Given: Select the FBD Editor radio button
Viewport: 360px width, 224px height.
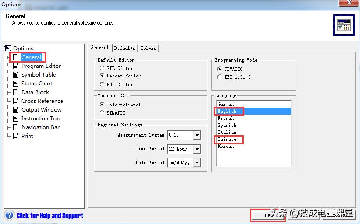Looking at the screenshot, I should tap(102, 84).
